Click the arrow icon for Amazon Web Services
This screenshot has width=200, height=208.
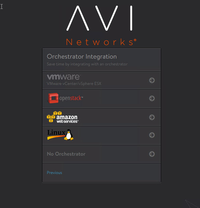[x=152, y=117]
